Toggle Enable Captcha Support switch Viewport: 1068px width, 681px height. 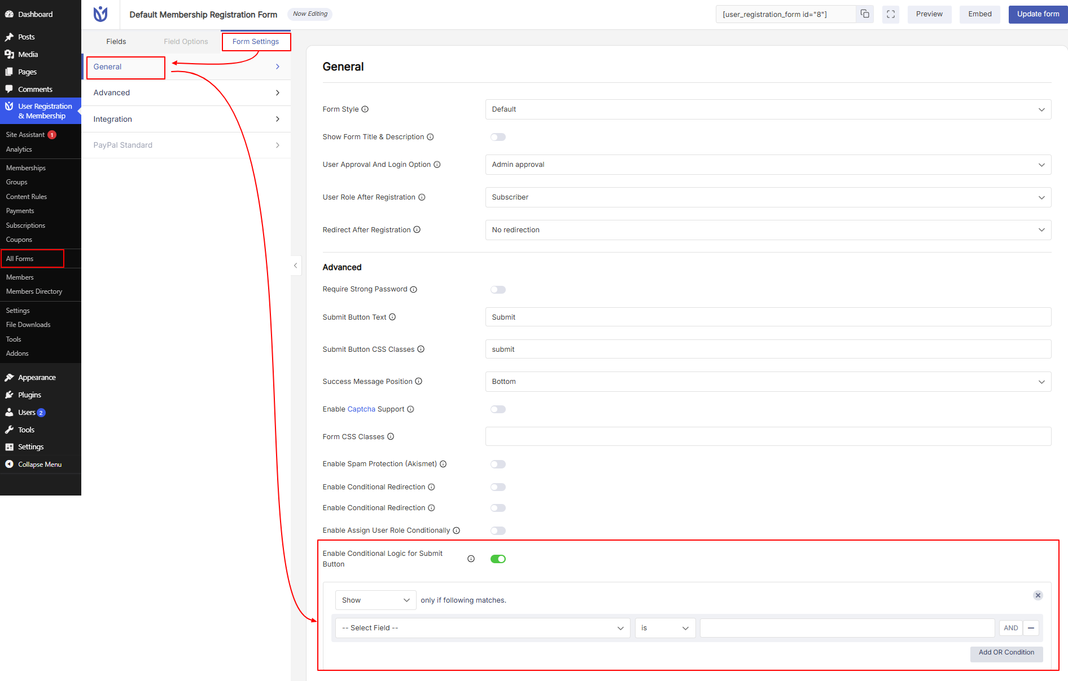(498, 409)
